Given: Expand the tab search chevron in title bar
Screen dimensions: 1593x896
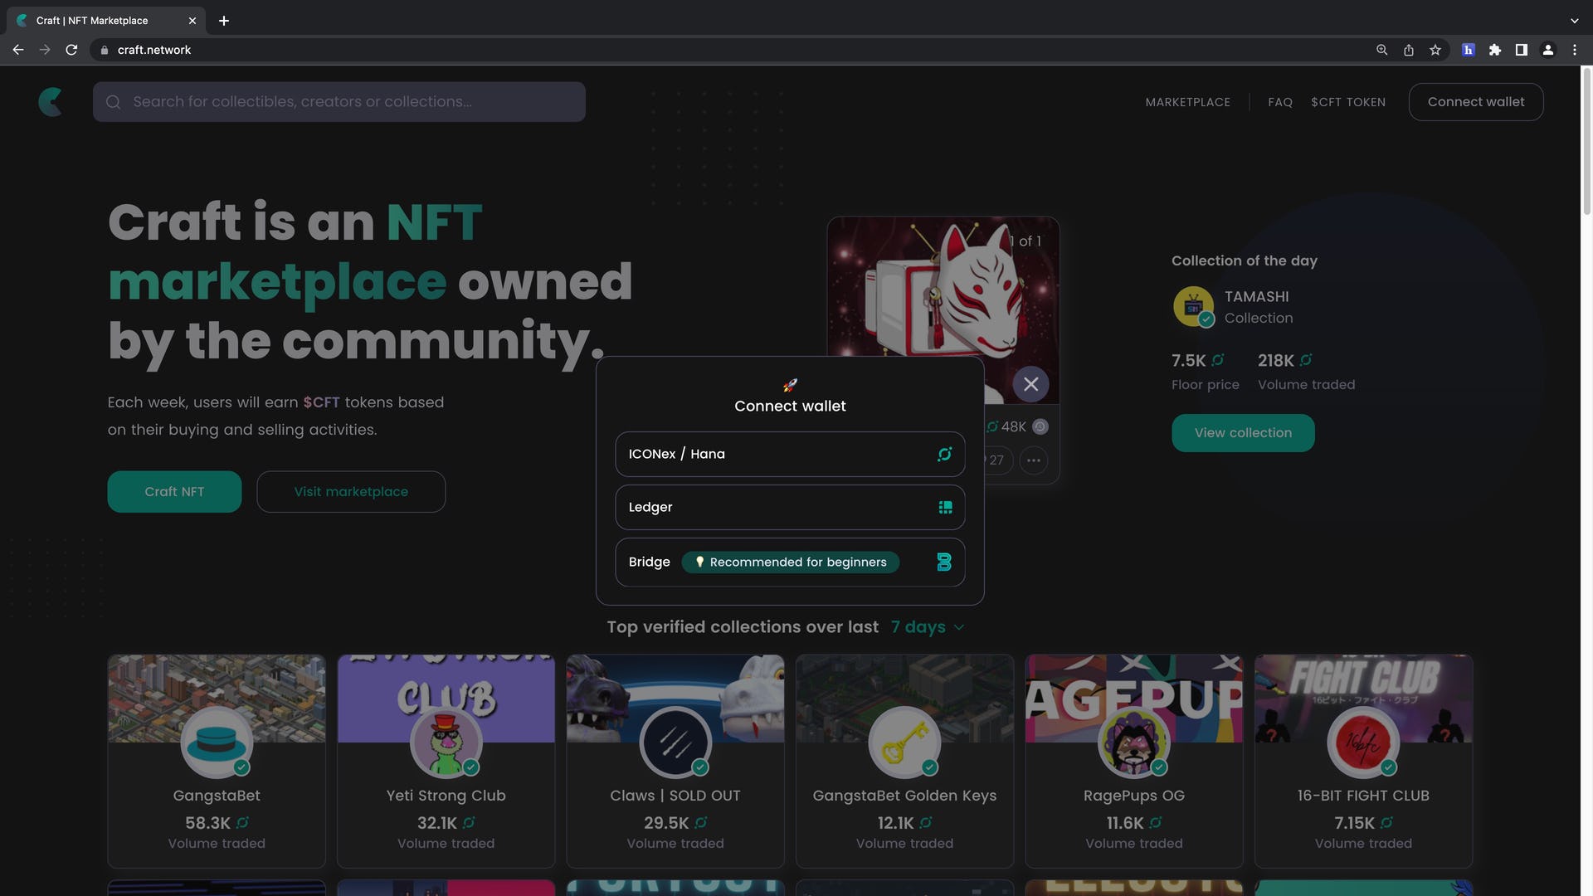Looking at the screenshot, I should click(x=1575, y=21).
